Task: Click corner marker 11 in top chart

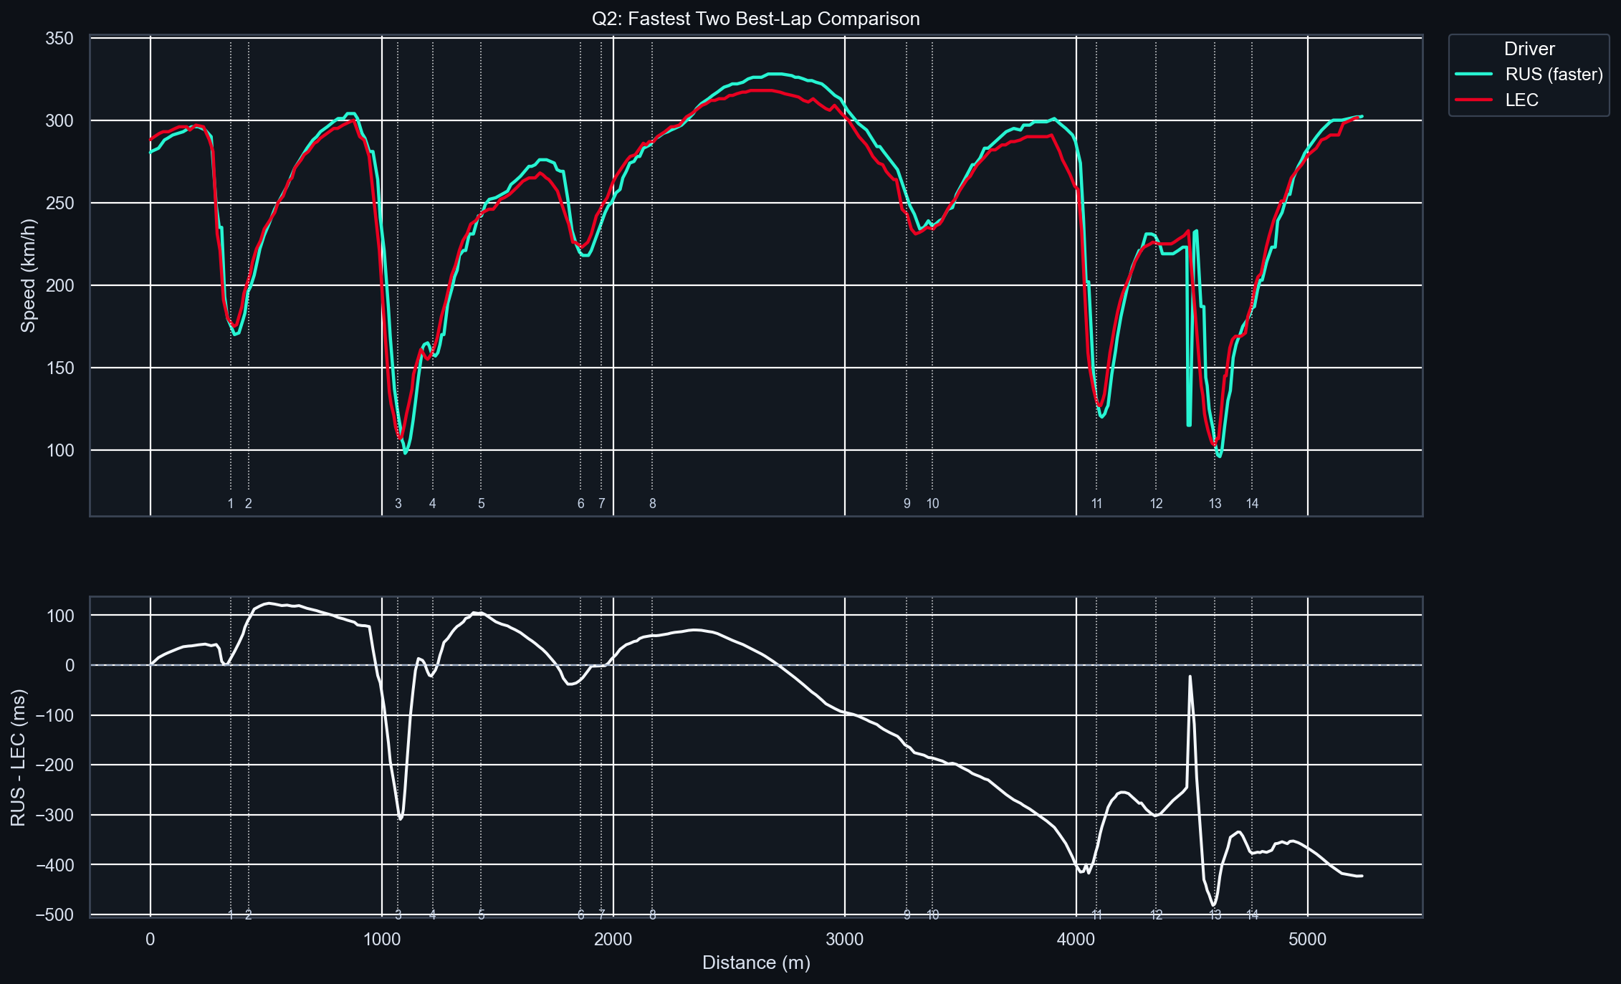Action: (x=1096, y=503)
